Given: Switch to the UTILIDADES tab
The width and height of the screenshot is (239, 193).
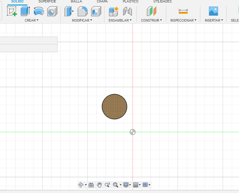Looking at the screenshot, I should (163, 2).
